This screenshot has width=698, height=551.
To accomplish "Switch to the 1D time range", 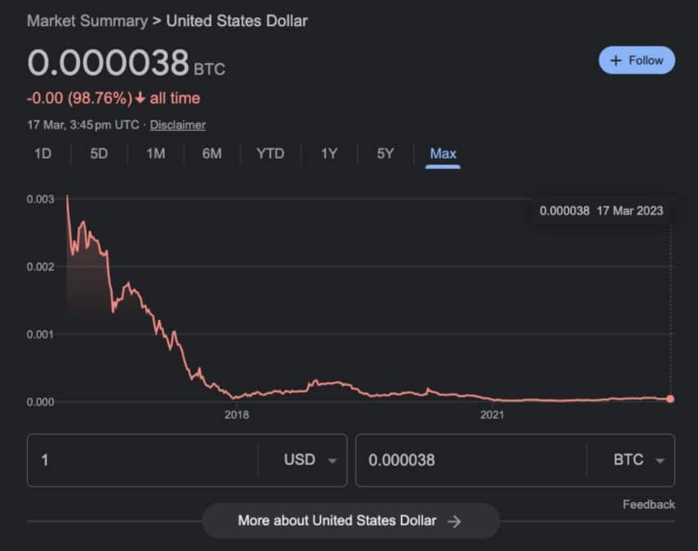I will [43, 153].
